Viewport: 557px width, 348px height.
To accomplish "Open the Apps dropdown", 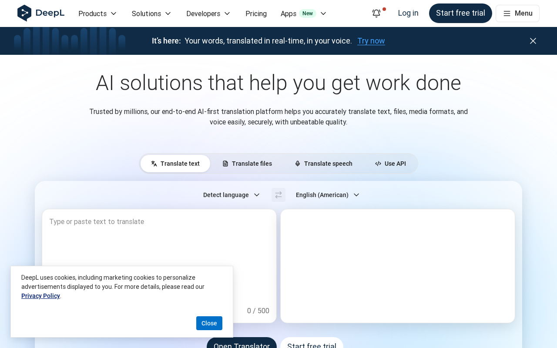I will click(x=303, y=13).
